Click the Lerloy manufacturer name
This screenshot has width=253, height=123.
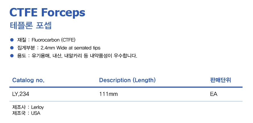38,107
